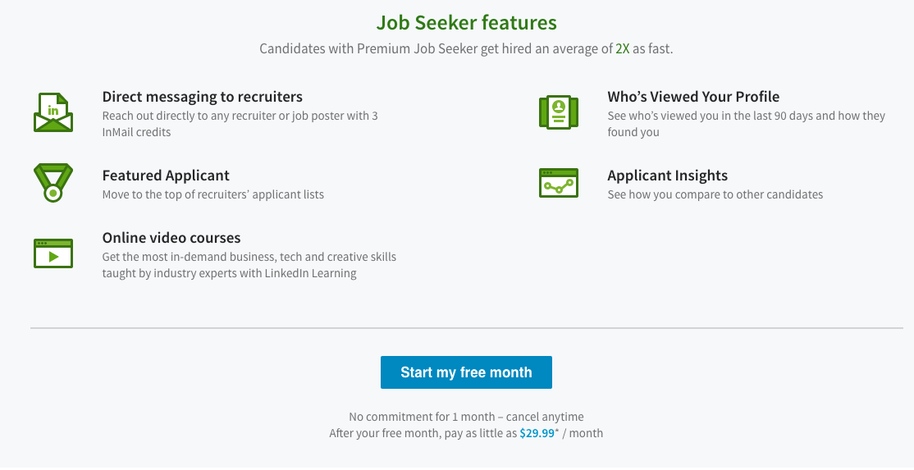Image resolution: width=914 pixels, height=470 pixels.
Task: Click the Online video courses heading
Action: pyautogui.click(x=171, y=238)
